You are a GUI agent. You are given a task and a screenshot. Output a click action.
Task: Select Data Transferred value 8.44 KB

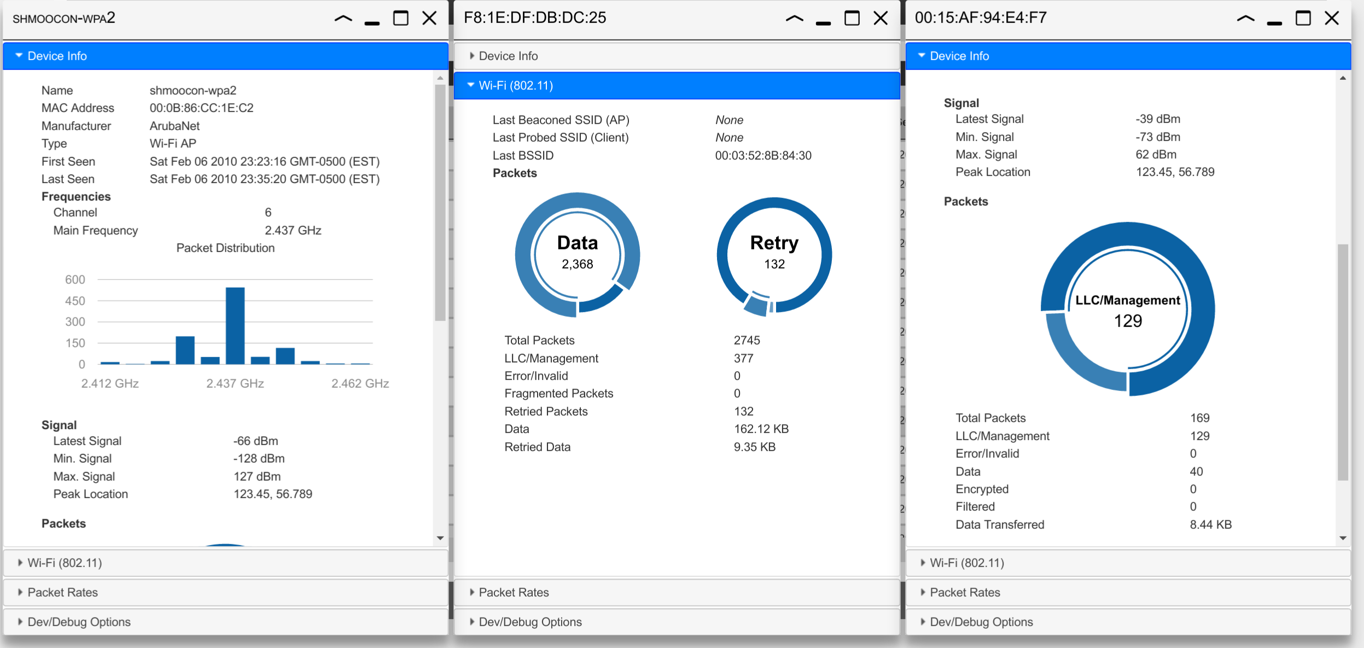(x=1211, y=524)
